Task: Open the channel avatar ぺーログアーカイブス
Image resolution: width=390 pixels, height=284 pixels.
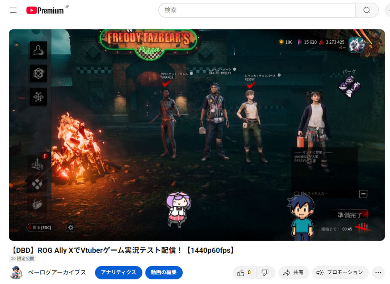Action: [x=16, y=272]
